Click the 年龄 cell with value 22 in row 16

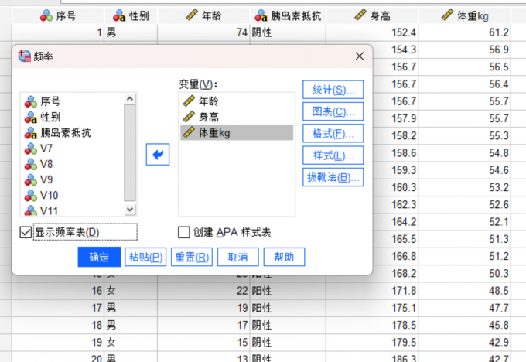tap(203, 291)
